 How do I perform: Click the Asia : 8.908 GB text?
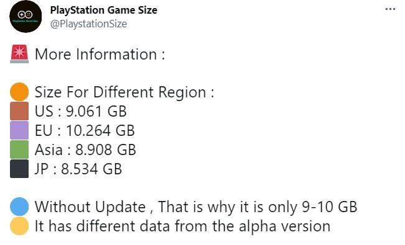click(x=85, y=149)
